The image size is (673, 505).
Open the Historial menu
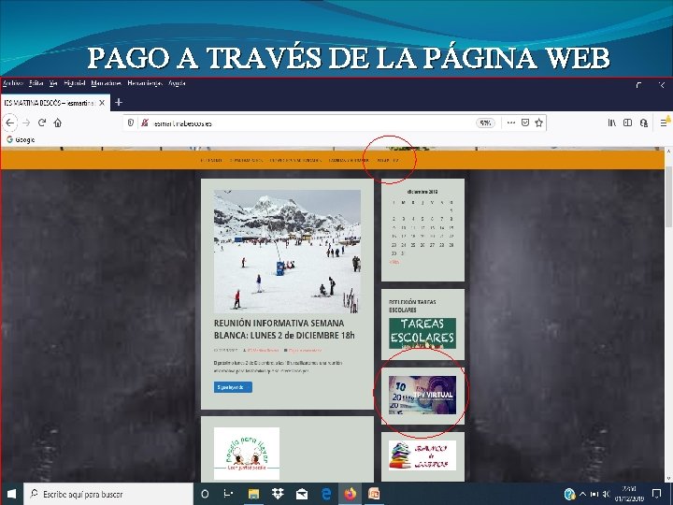(75, 83)
